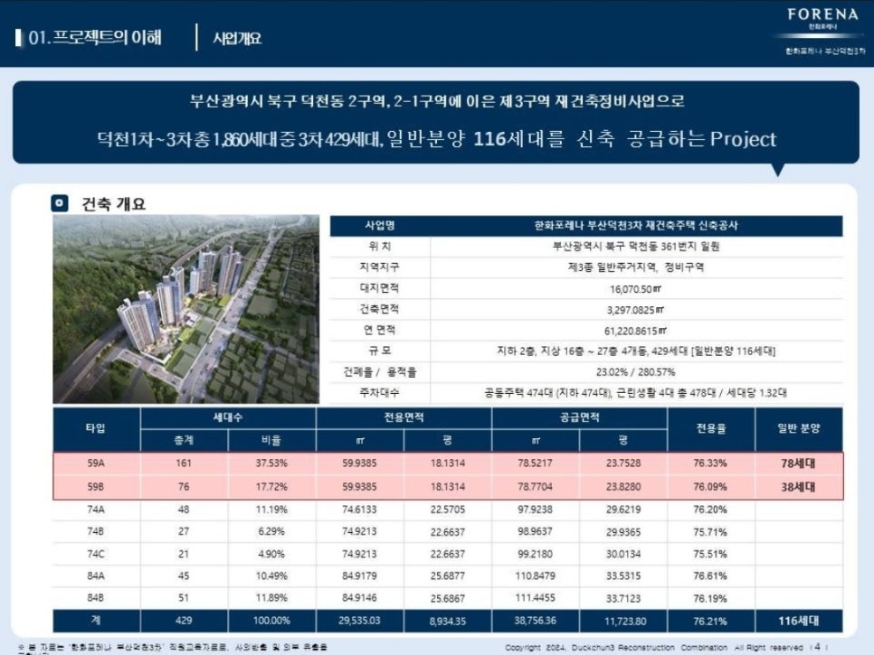Click the '규 모' row label
The height and width of the screenshot is (655, 874).
click(x=380, y=351)
